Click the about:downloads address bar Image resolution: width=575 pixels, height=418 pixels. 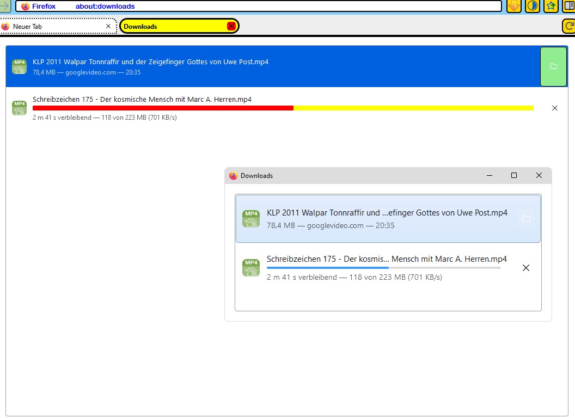(259, 6)
